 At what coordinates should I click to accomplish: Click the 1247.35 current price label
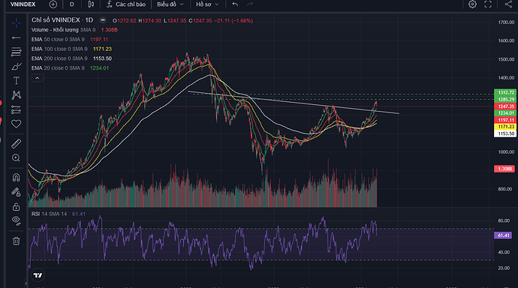pyautogui.click(x=504, y=106)
